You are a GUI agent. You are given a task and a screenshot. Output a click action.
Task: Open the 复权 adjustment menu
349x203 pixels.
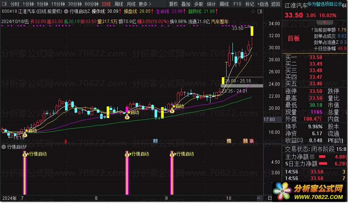point(173,4)
